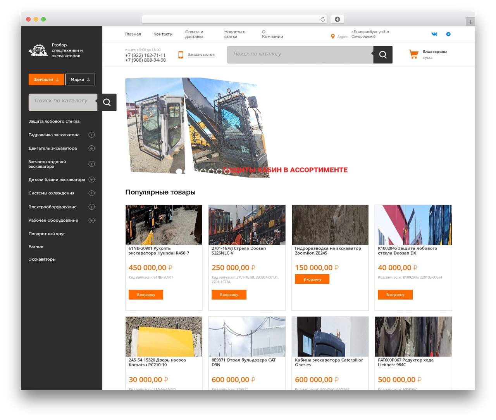Add Стрела Doosan S225NLC-V to cart
The width and height of the screenshot is (496, 420).
point(229,295)
